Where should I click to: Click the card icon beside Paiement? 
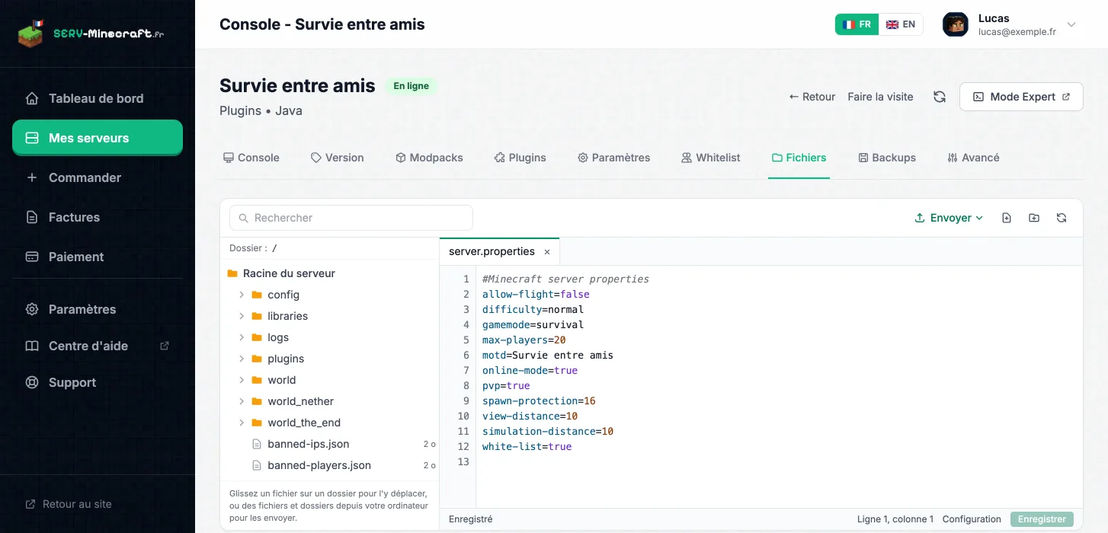[x=32, y=257]
